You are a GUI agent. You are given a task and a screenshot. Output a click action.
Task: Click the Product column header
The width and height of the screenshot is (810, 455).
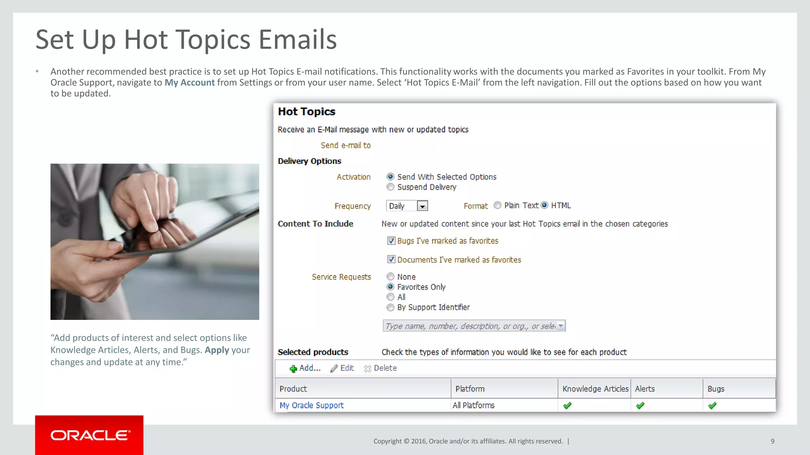coord(363,389)
